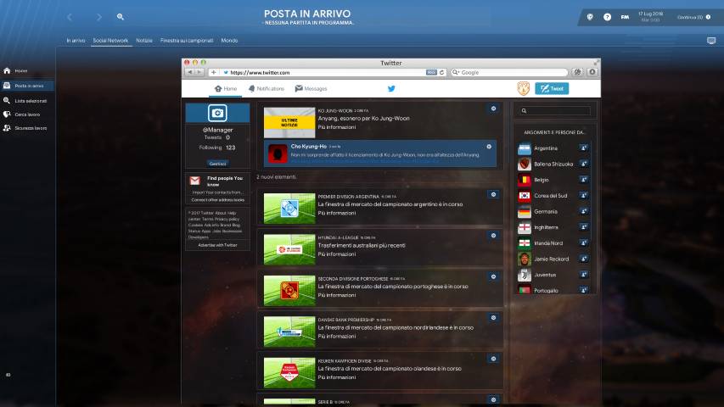Click the Tweet compose button
This screenshot has height=407, width=724.
pyautogui.click(x=552, y=88)
